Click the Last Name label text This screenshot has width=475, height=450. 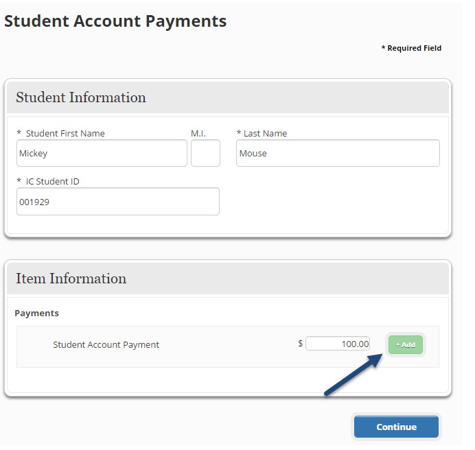point(265,133)
